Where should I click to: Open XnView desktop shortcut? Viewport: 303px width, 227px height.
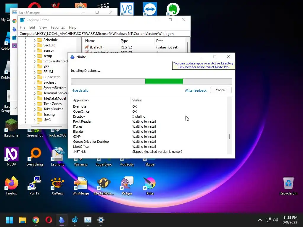(x=57, y=185)
